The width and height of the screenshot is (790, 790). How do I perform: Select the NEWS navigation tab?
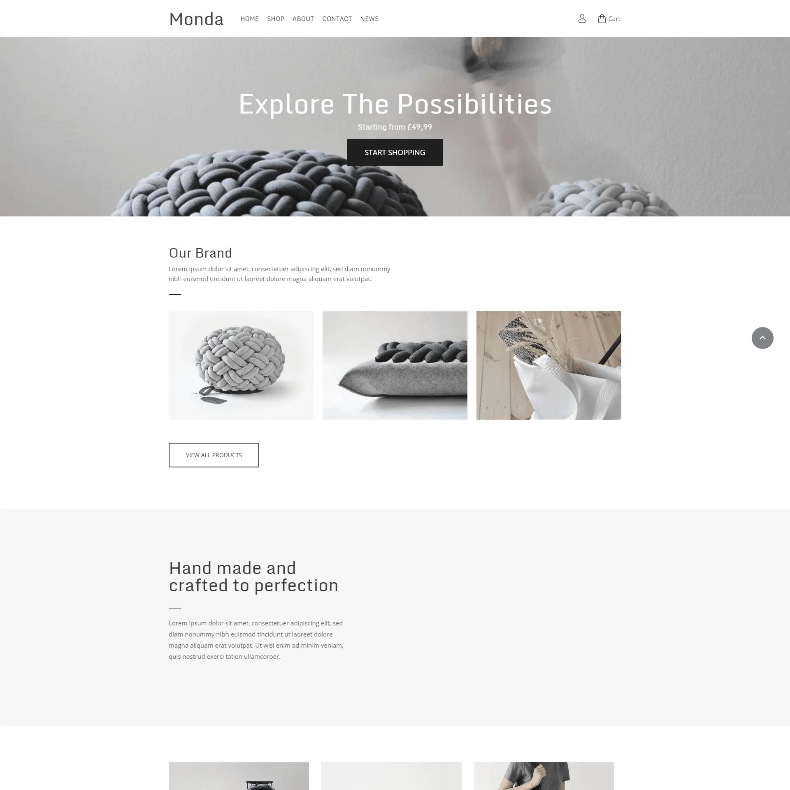[369, 18]
